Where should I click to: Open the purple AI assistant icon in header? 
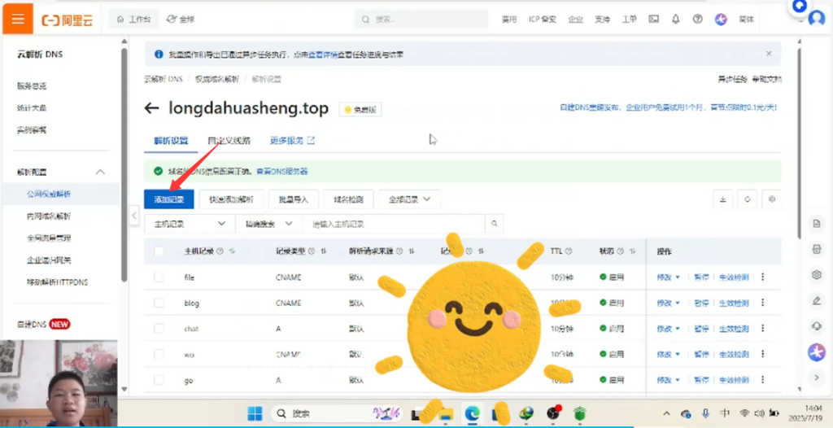721,20
